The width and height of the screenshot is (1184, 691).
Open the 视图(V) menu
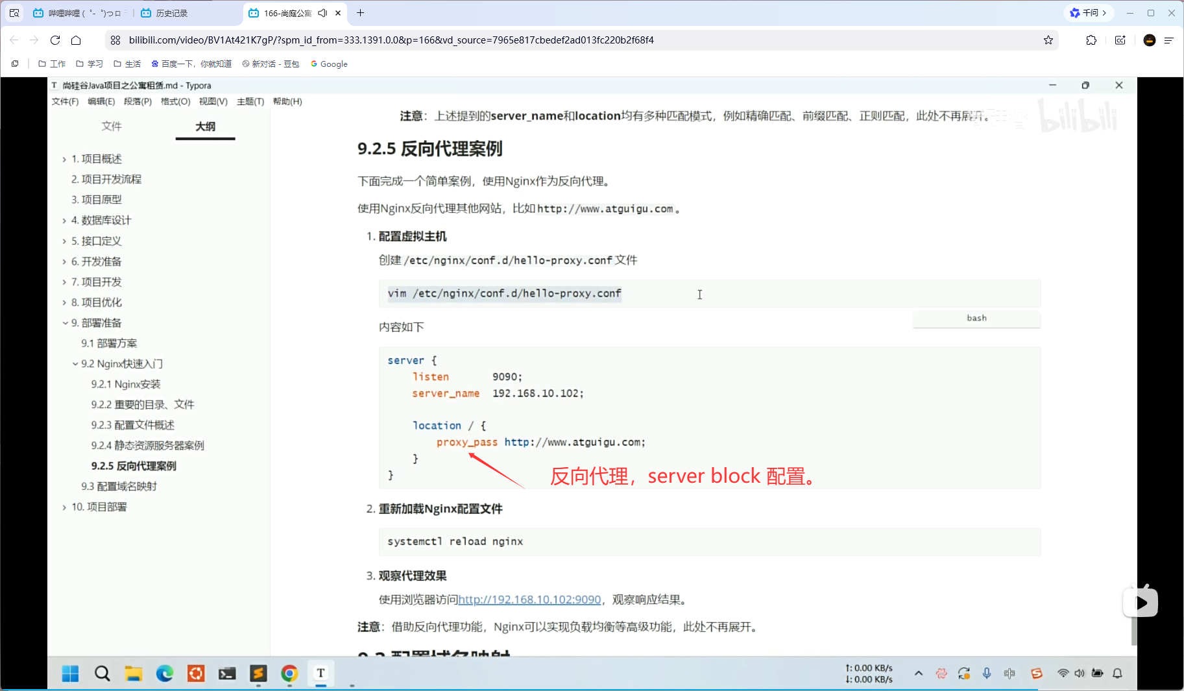tap(213, 102)
